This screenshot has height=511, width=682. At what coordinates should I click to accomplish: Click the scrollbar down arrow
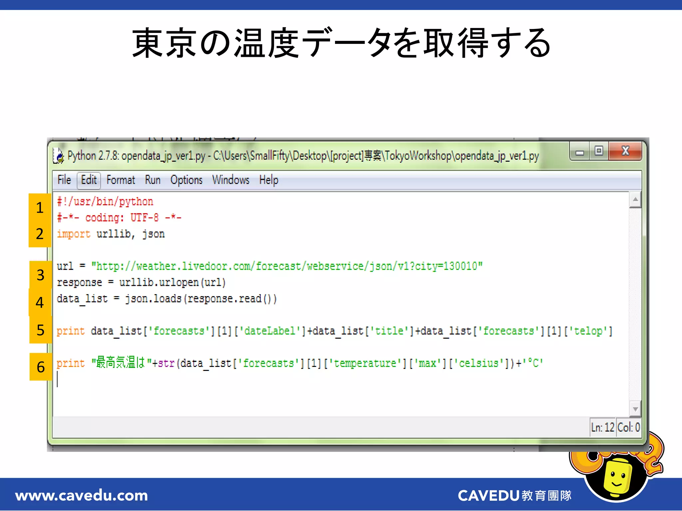point(635,409)
